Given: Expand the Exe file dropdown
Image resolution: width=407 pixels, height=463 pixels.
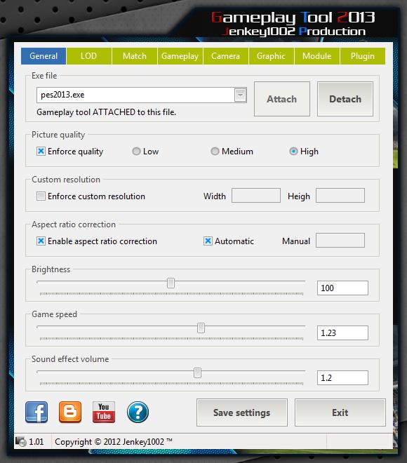Looking at the screenshot, I should coord(241,95).
